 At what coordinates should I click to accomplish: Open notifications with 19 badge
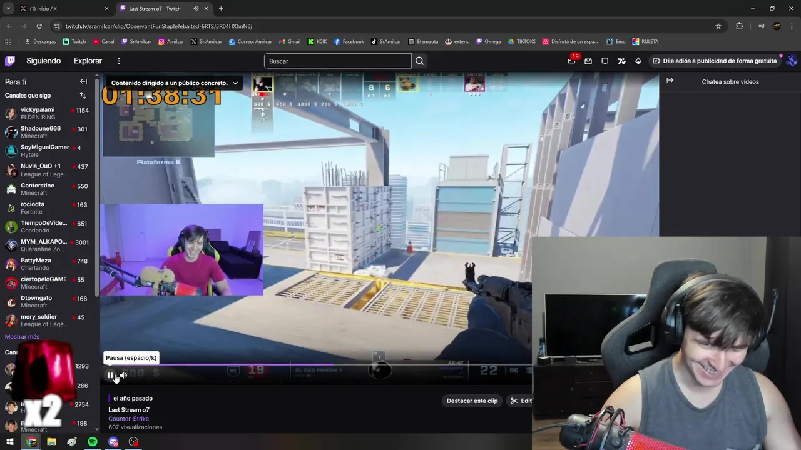coord(572,61)
